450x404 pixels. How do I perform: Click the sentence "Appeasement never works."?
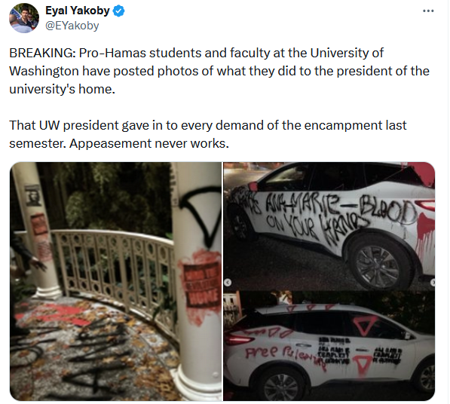point(149,143)
